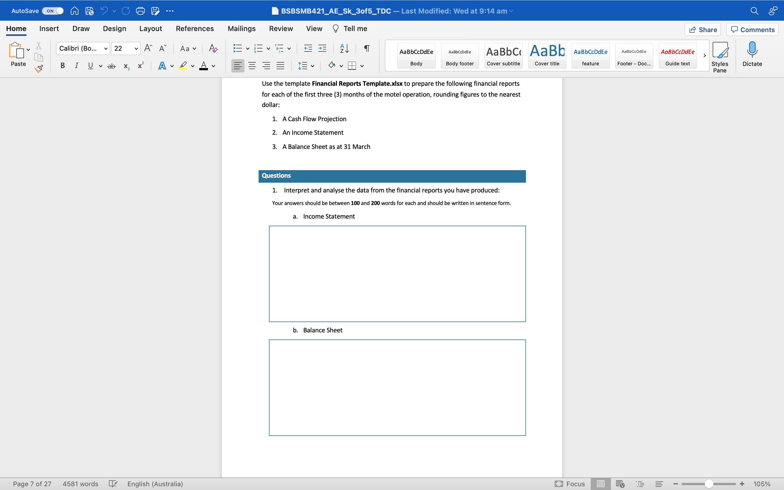Apply subscript formatting
This screenshot has width=784, height=490.
pyautogui.click(x=126, y=66)
